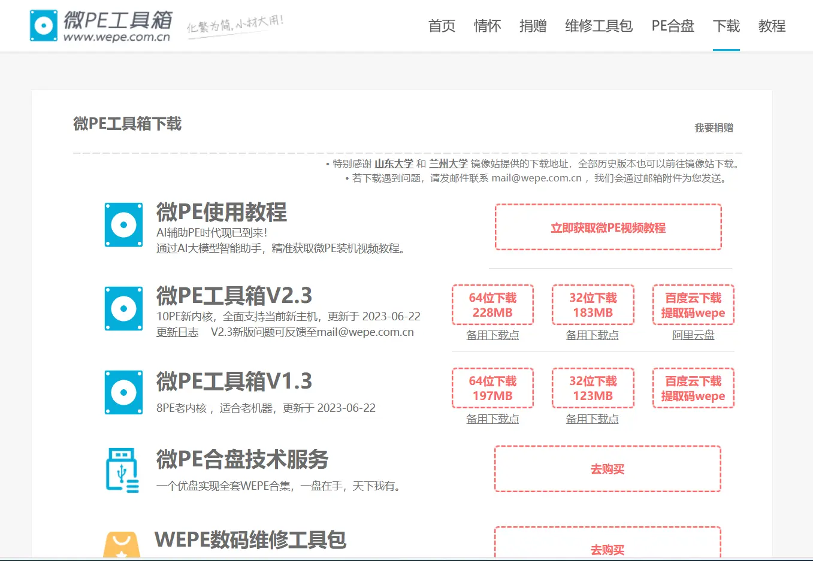813x561 pixels.
Task: Click the 微PE工具箱V2.3 heading
Action: coord(234,296)
